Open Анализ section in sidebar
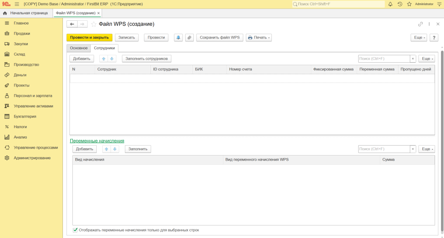 (31, 137)
